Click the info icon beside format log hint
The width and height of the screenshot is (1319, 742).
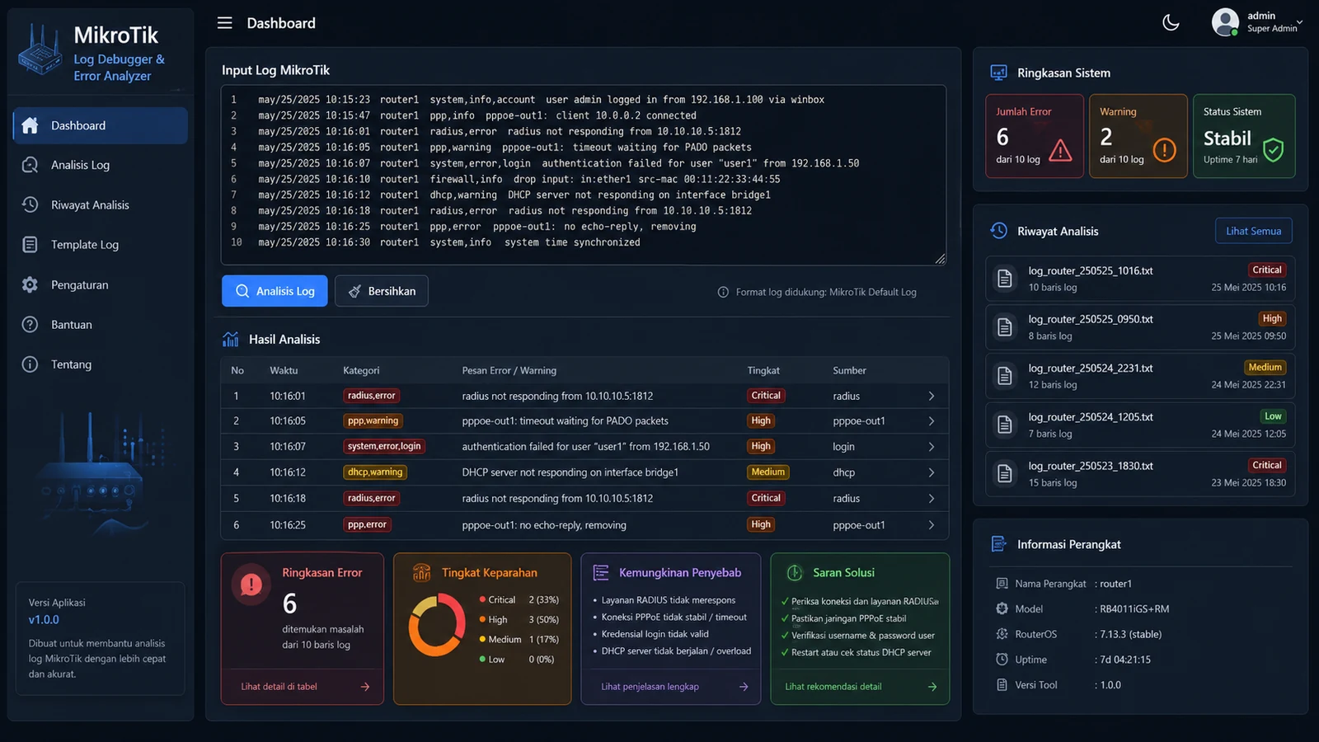tap(723, 292)
